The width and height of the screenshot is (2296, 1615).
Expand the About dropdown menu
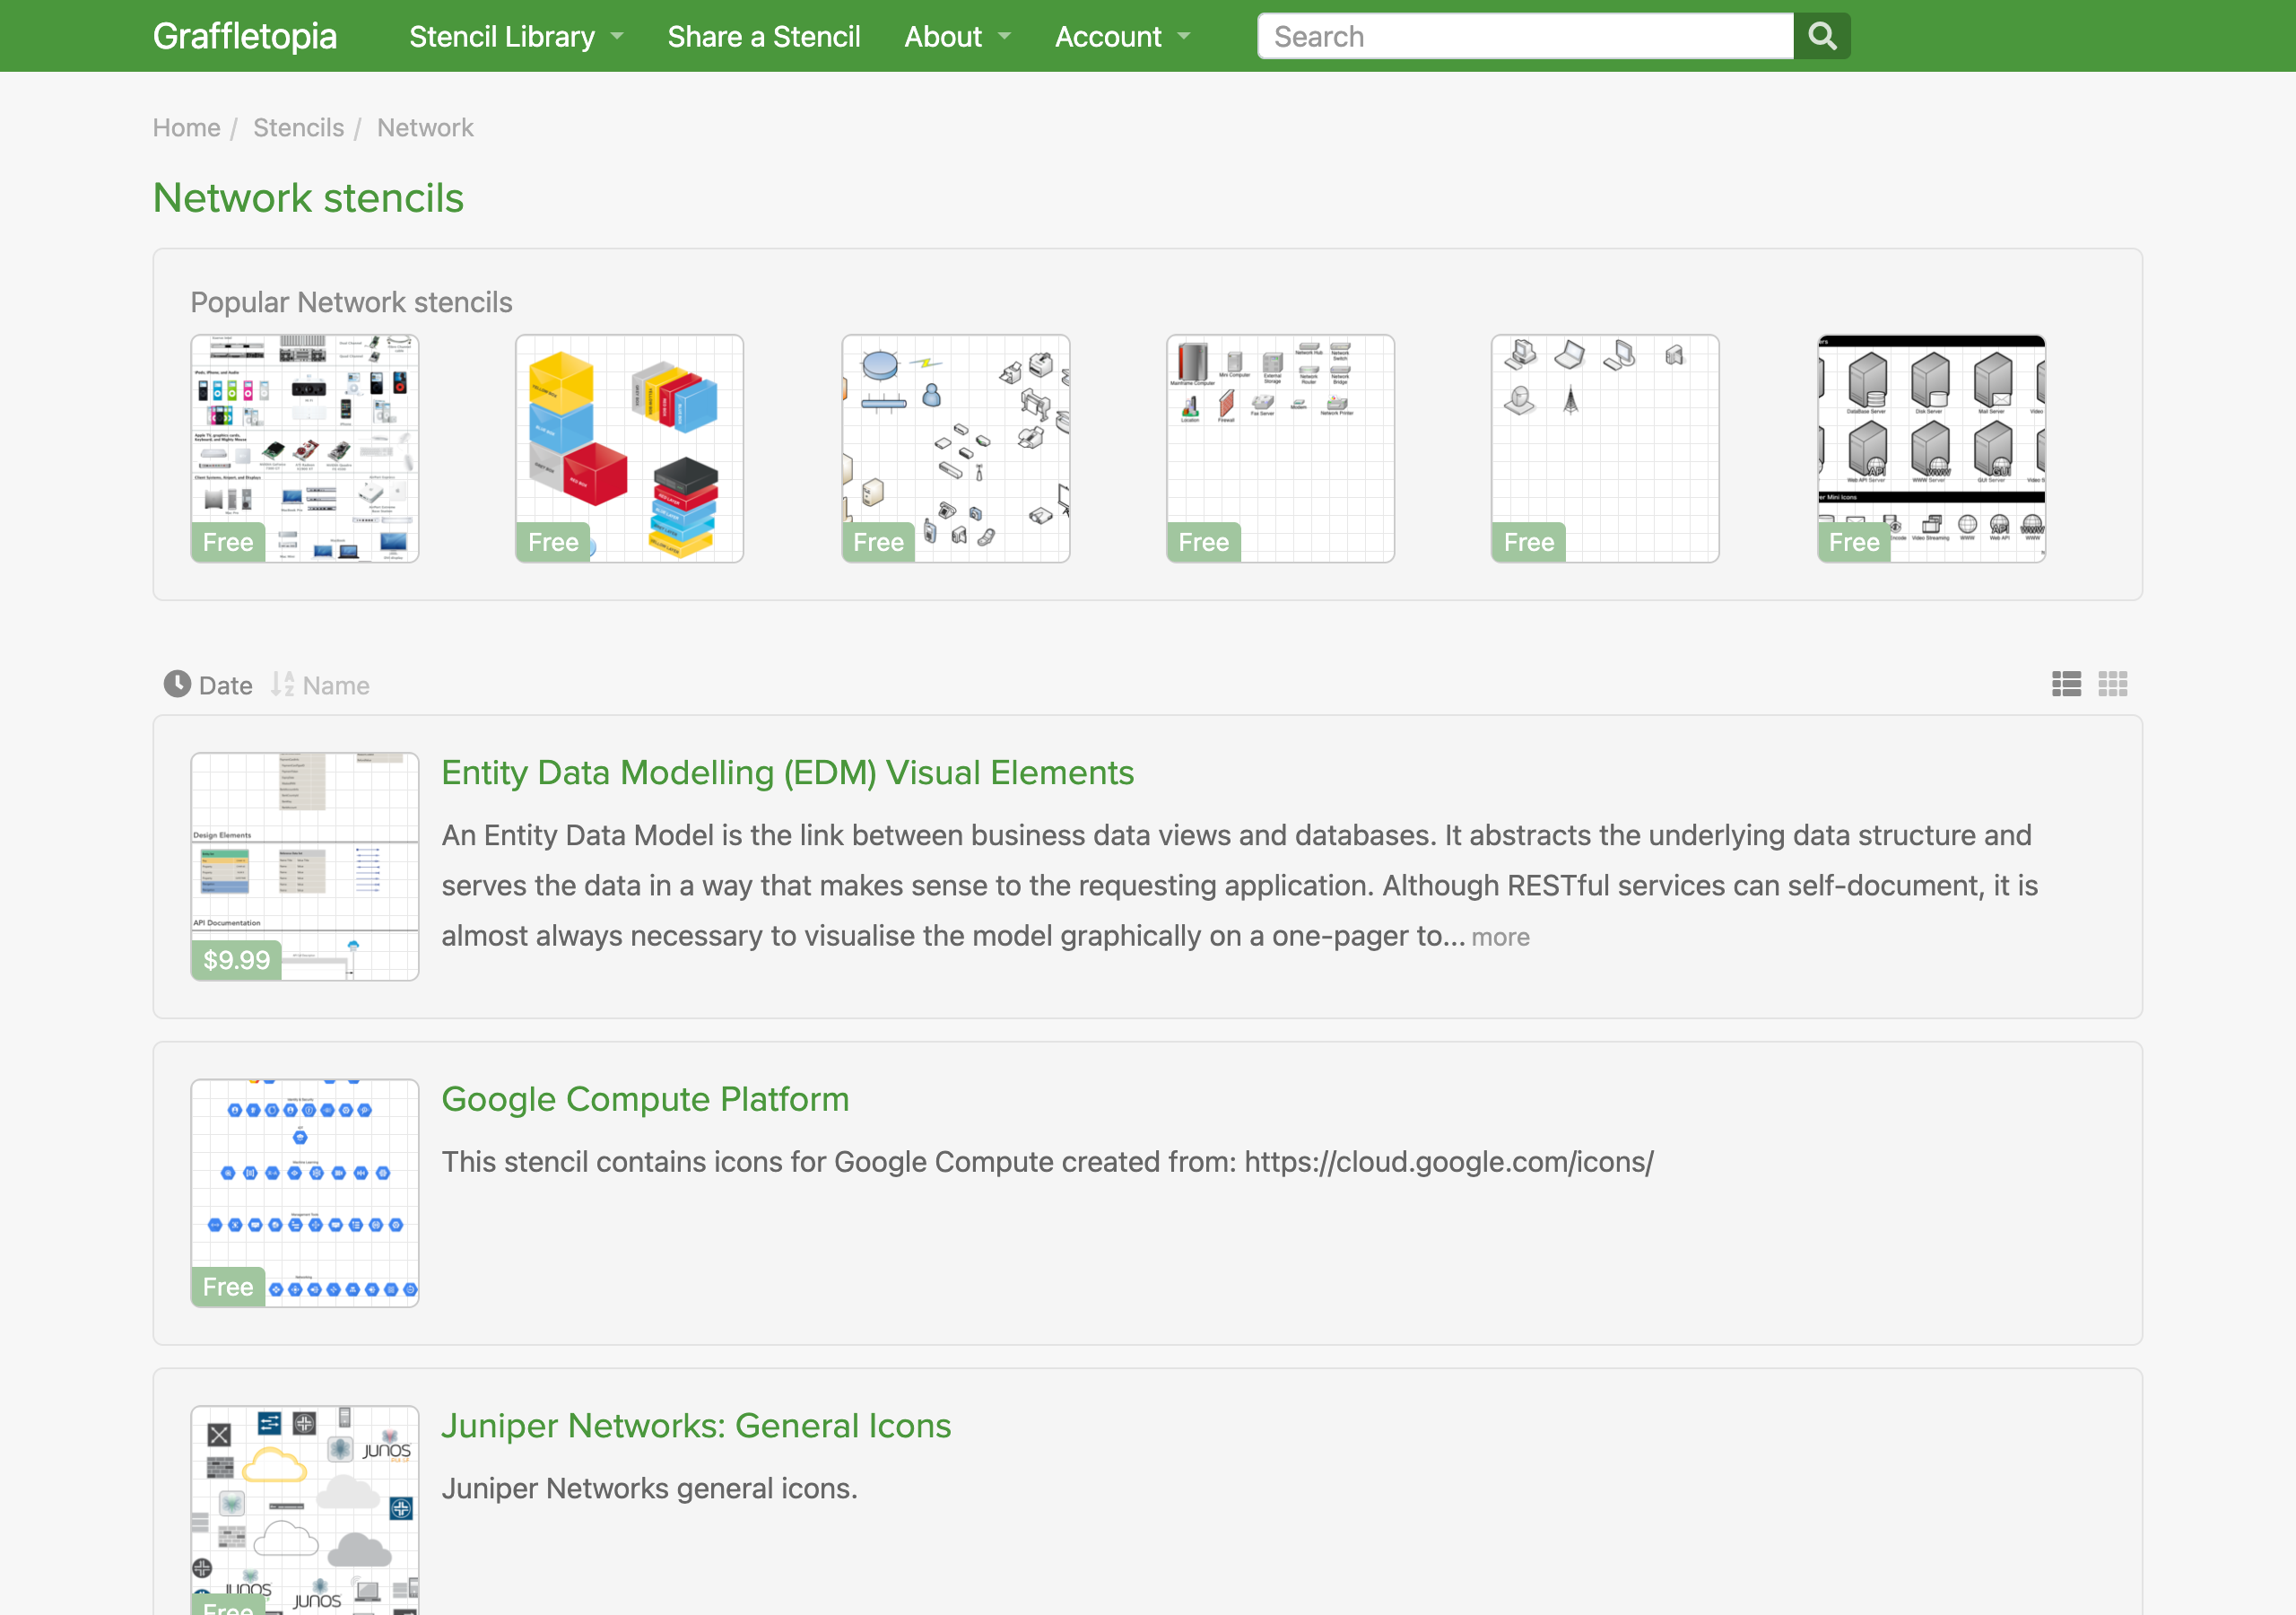click(x=957, y=37)
